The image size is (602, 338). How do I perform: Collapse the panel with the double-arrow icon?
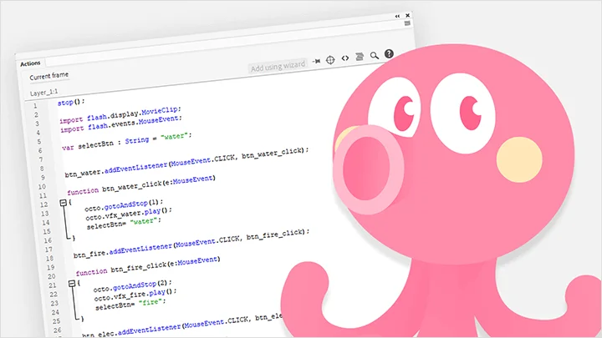[x=397, y=16]
